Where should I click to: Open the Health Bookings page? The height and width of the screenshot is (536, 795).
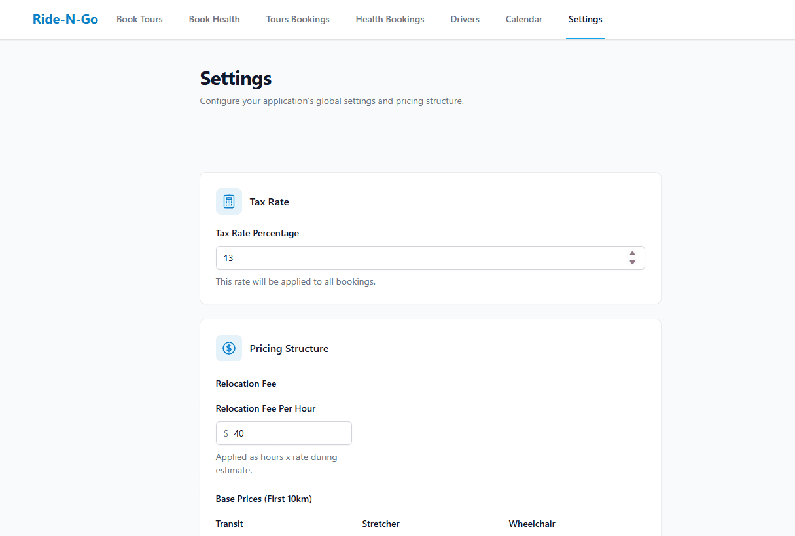click(390, 20)
